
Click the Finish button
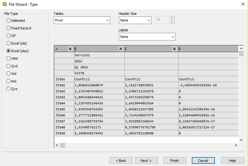(175, 160)
